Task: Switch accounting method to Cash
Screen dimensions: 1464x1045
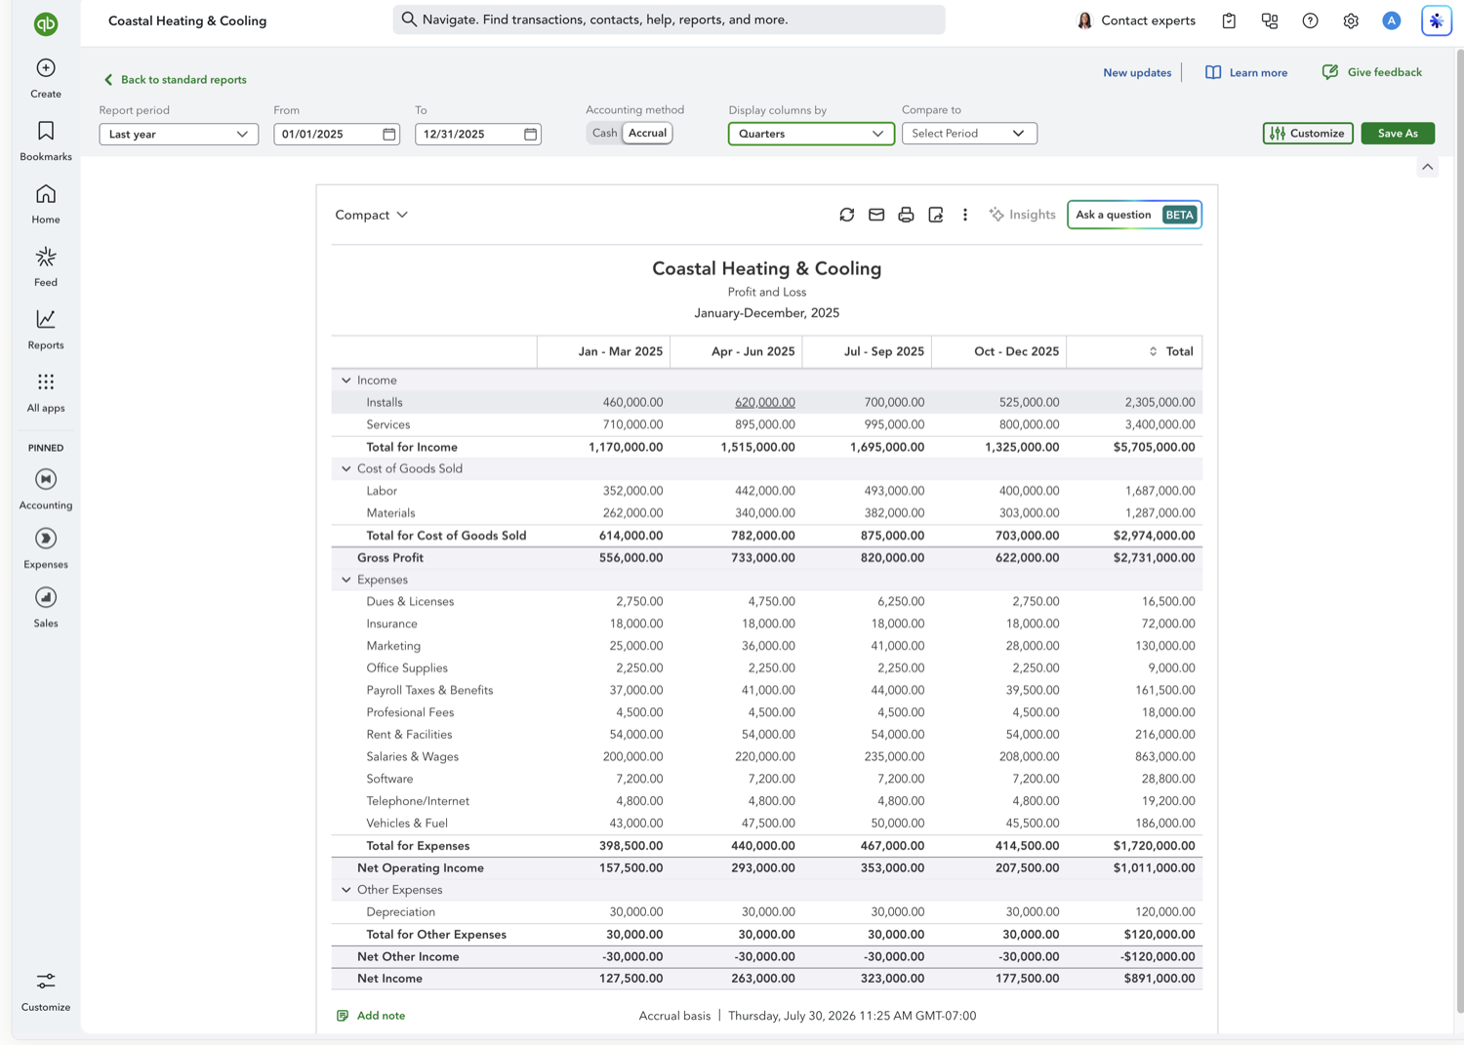Action: coord(604,133)
